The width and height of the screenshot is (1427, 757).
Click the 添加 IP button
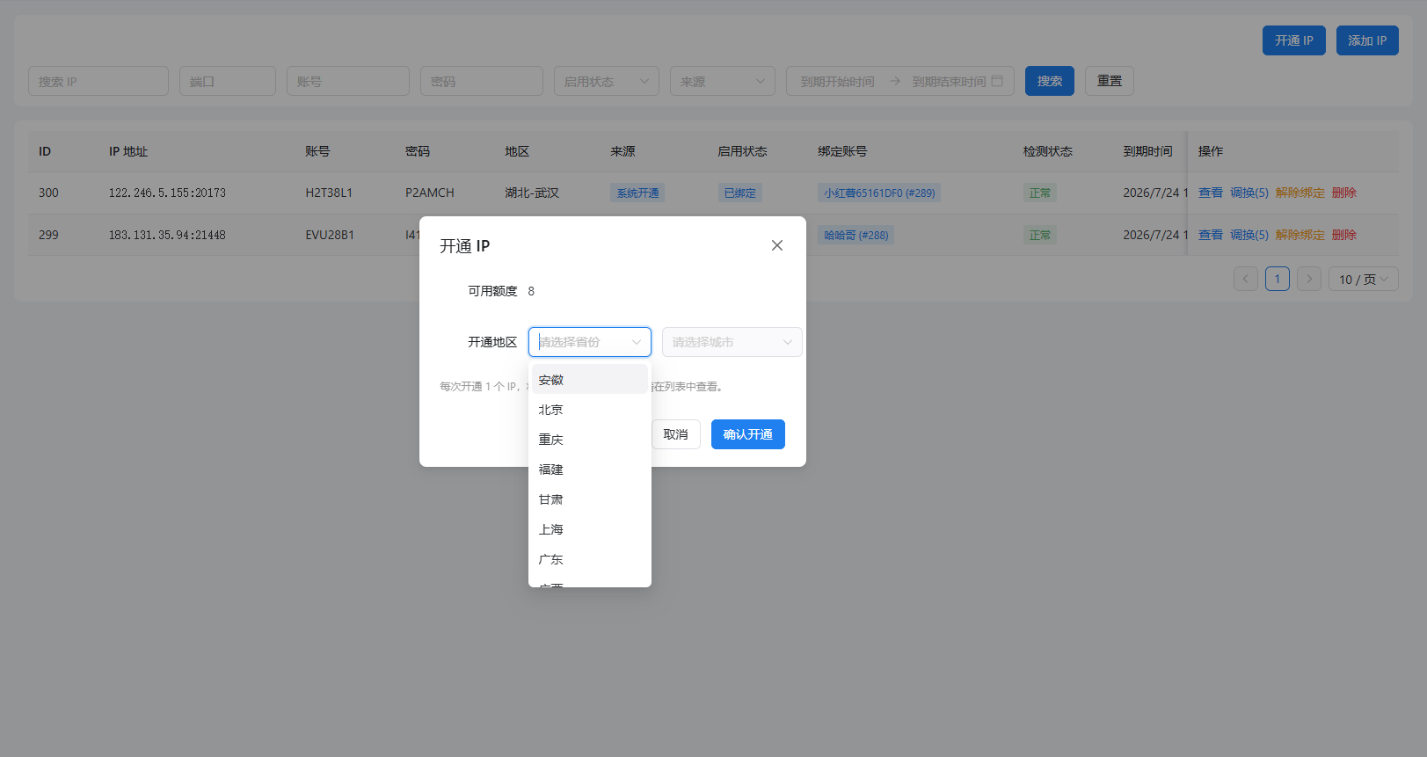click(1367, 40)
